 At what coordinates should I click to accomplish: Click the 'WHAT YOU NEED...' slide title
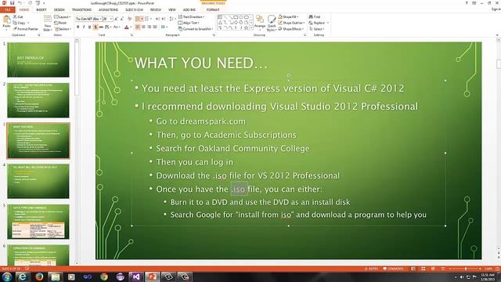[x=200, y=63]
